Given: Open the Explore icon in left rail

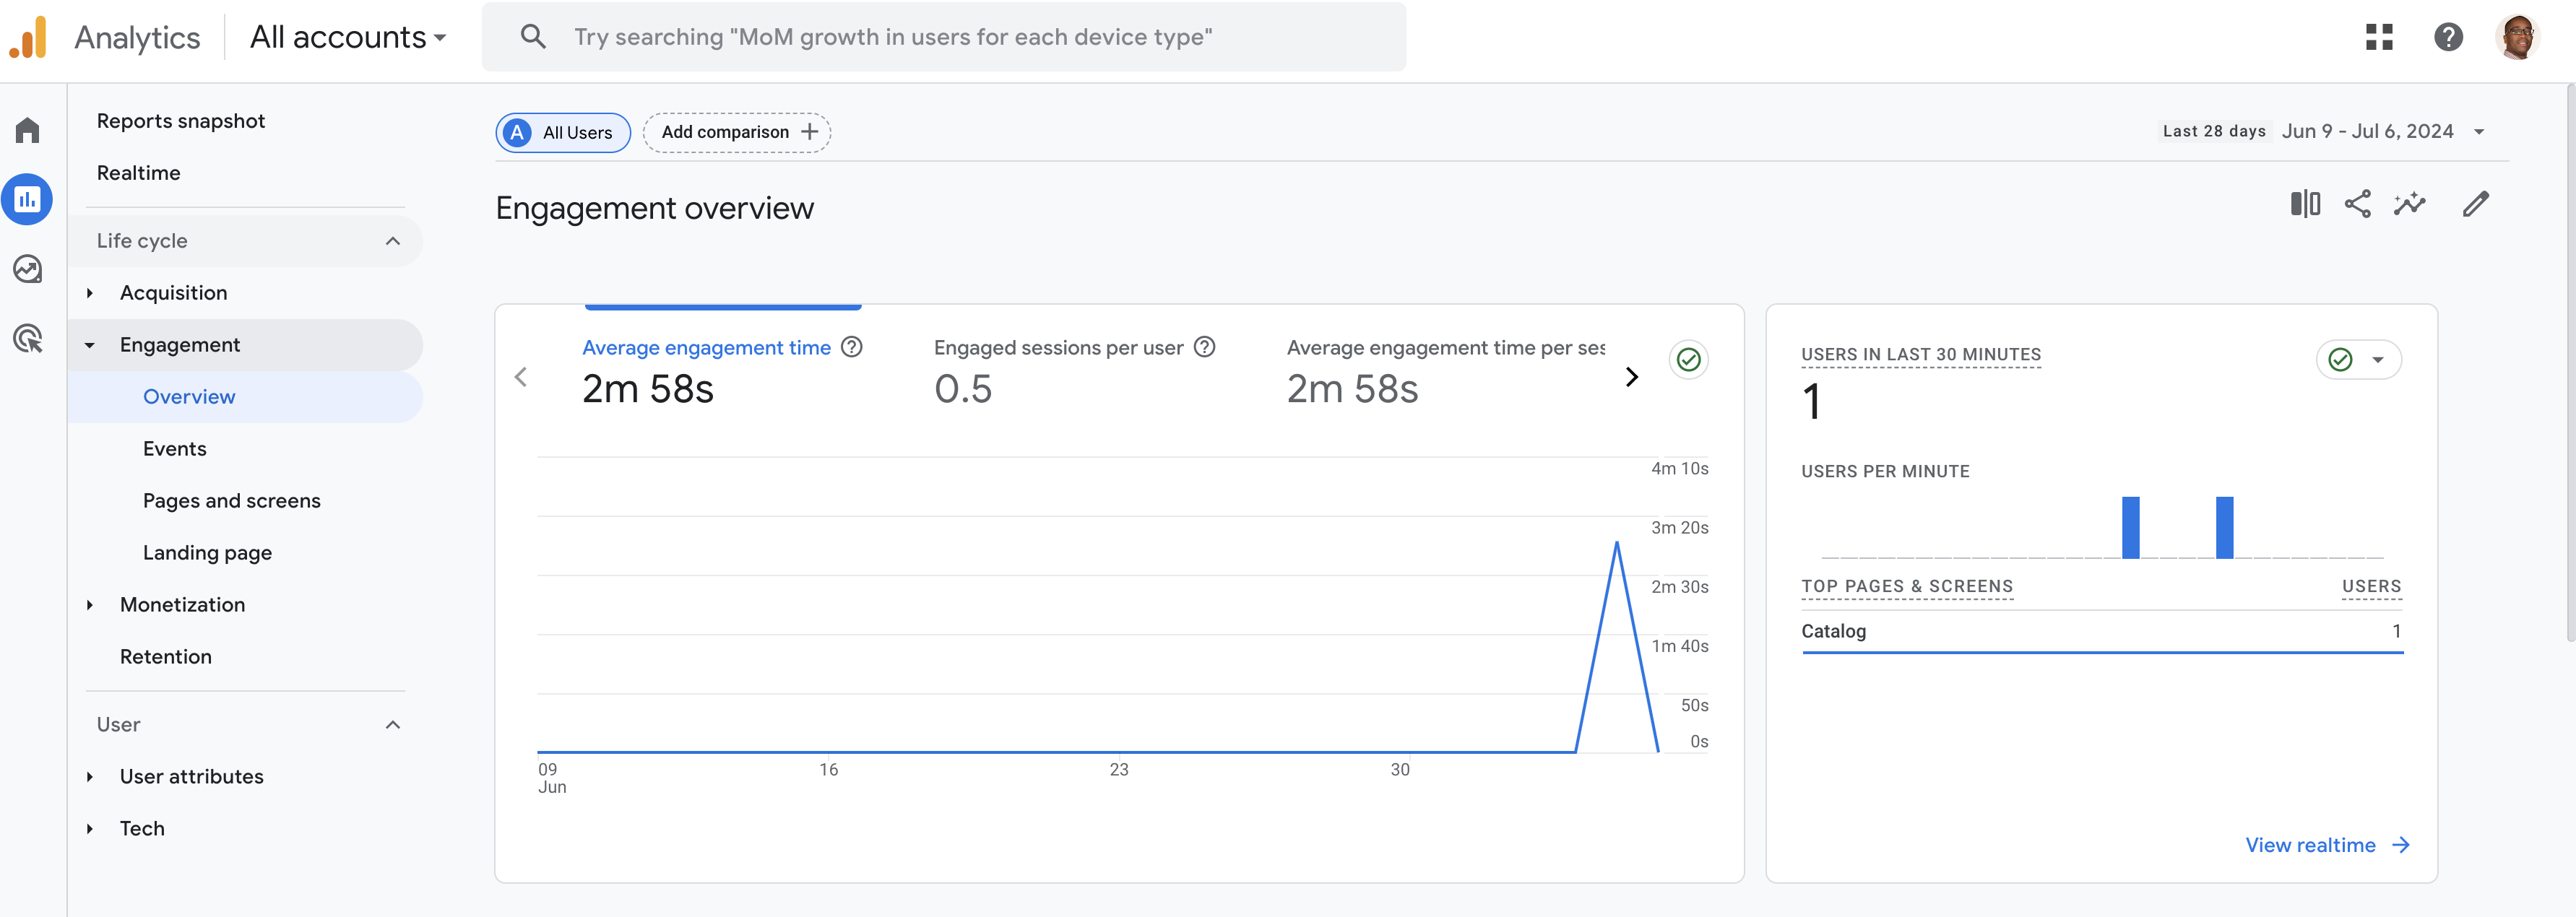Looking at the screenshot, I should click(28, 269).
